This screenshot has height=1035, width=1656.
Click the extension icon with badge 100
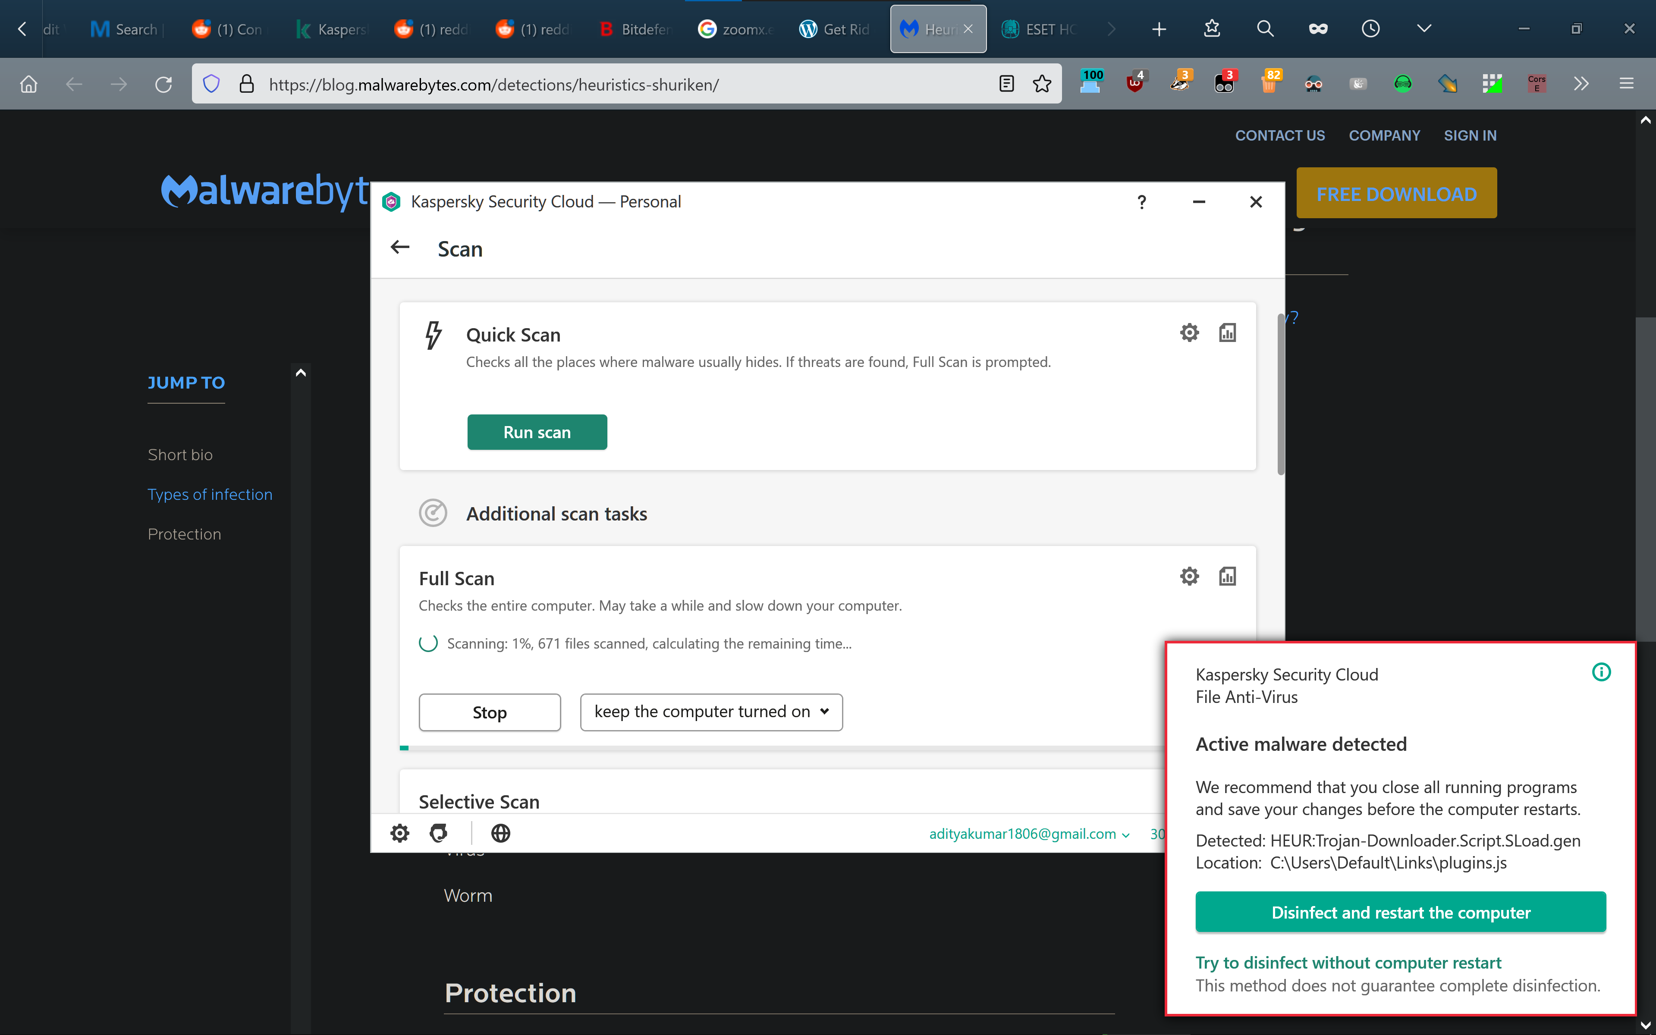[1090, 82]
